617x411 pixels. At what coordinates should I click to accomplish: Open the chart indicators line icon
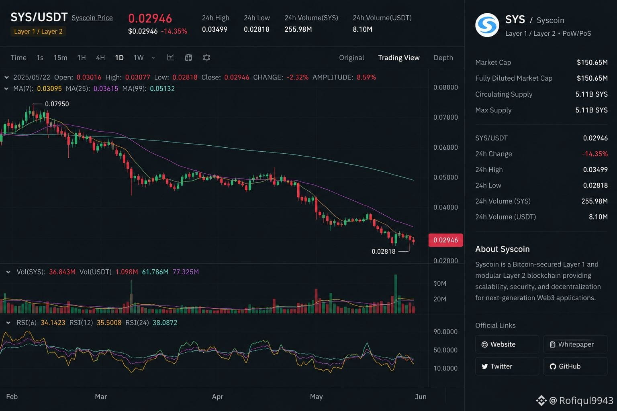(x=171, y=57)
